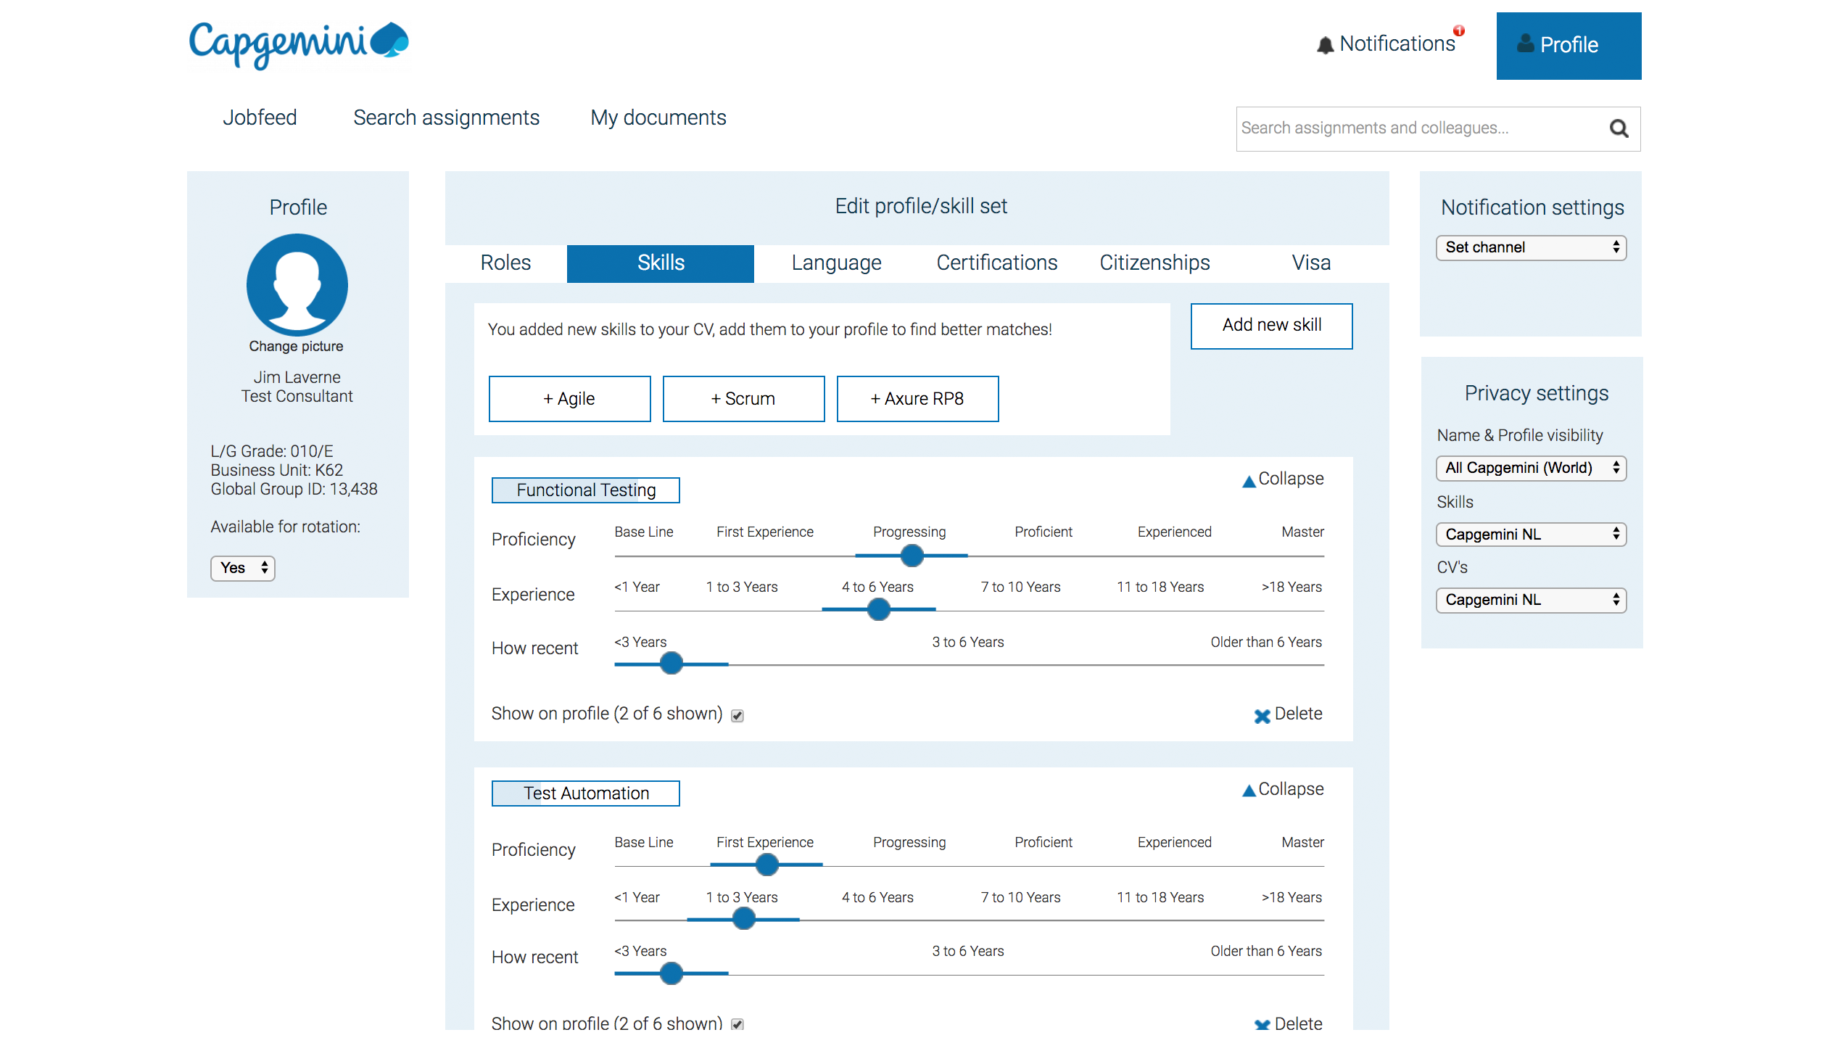Open the Available for rotation dropdown

tap(242, 568)
